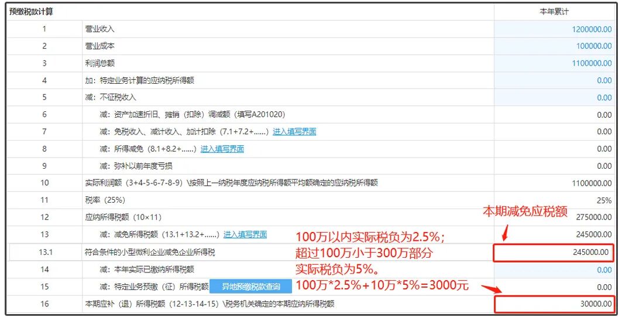
Task: Select row 12 label 应纳所得税额
Action: click(123, 217)
